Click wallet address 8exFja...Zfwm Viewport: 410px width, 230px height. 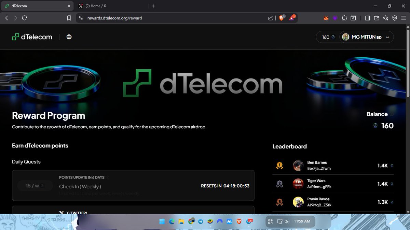pyautogui.click(x=319, y=169)
